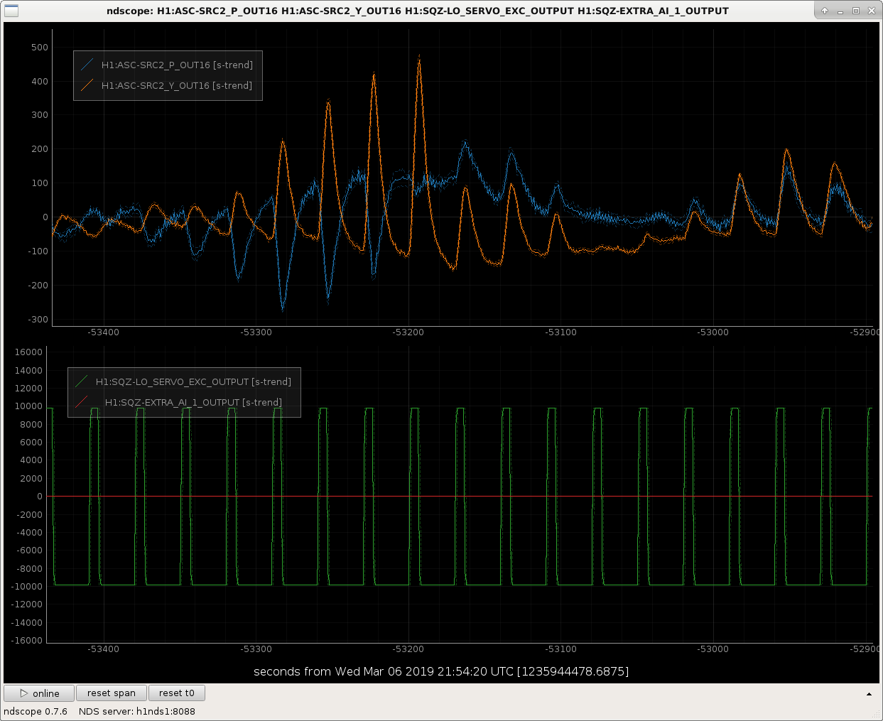Click the 10000 label on lower y-axis
The width and height of the screenshot is (883, 721).
pyautogui.click(x=28, y=406)
